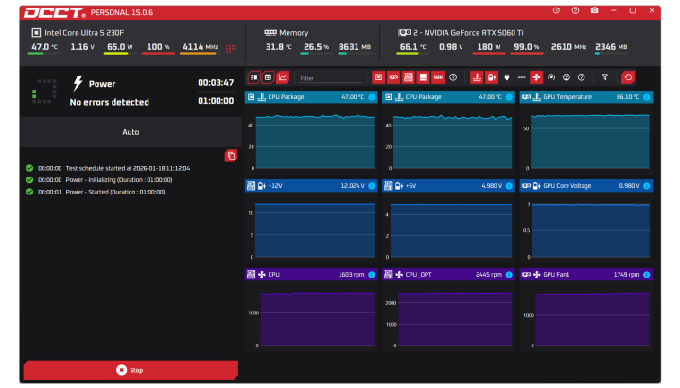Open info for the GPU Temperature graph

pyautogui.click(x=648, y=96)
